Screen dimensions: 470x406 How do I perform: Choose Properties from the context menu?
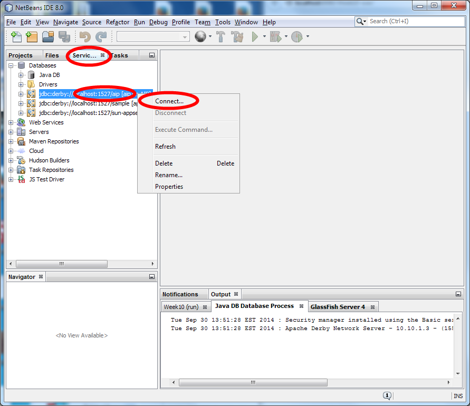coord(169,186)
